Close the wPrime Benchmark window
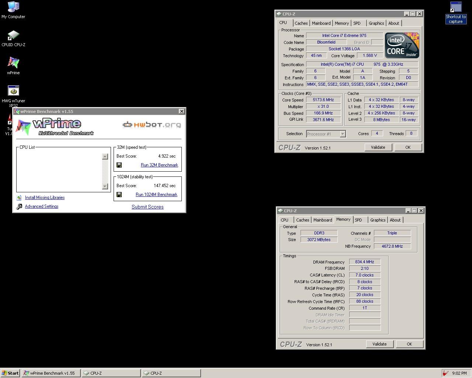472x378 pixels. point(181,111)
